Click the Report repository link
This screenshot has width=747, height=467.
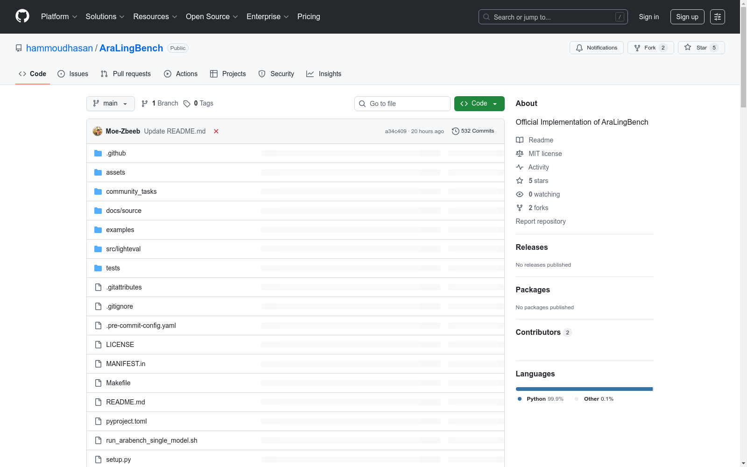pyautogui.click(x=541, y=221)
